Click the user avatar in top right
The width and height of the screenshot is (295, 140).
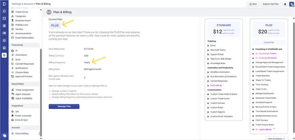(x=291, y=4)
